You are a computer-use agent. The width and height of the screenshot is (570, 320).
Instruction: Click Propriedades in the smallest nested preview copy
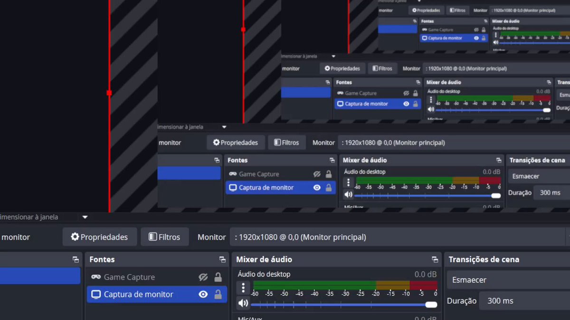426,10
